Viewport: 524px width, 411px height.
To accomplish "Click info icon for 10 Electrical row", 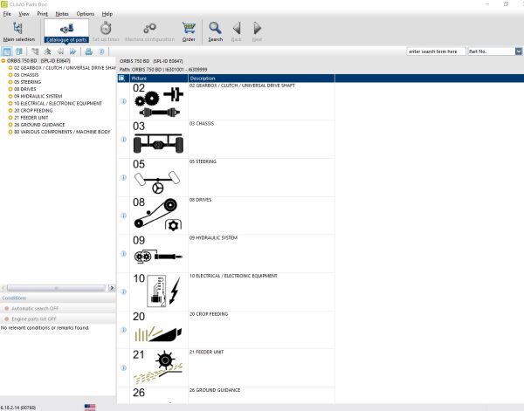I will pyautogui.click(x=124, y=291).
